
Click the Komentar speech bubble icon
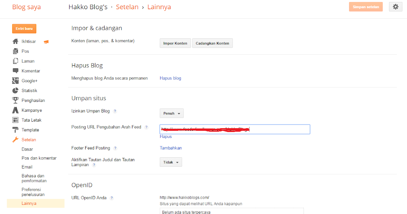[x=16, y=71]
